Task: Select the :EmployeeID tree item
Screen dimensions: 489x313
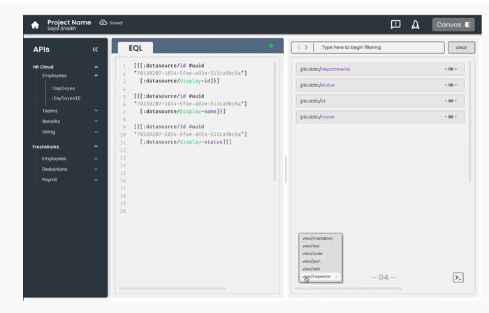Action: click(x=66, y=98)
